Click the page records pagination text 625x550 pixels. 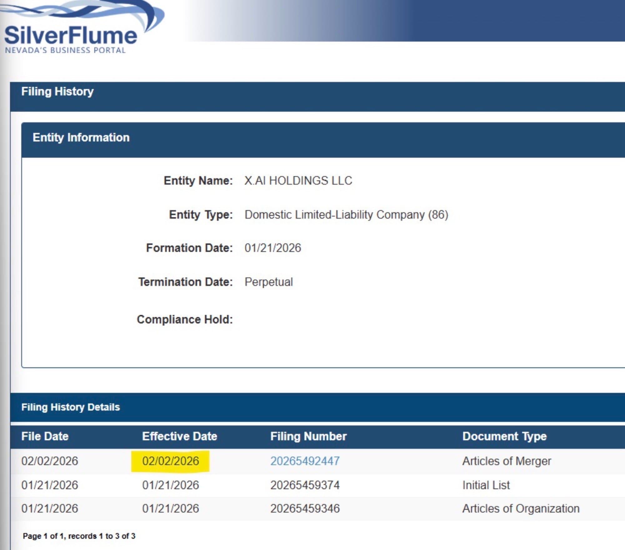coord(79,536)
